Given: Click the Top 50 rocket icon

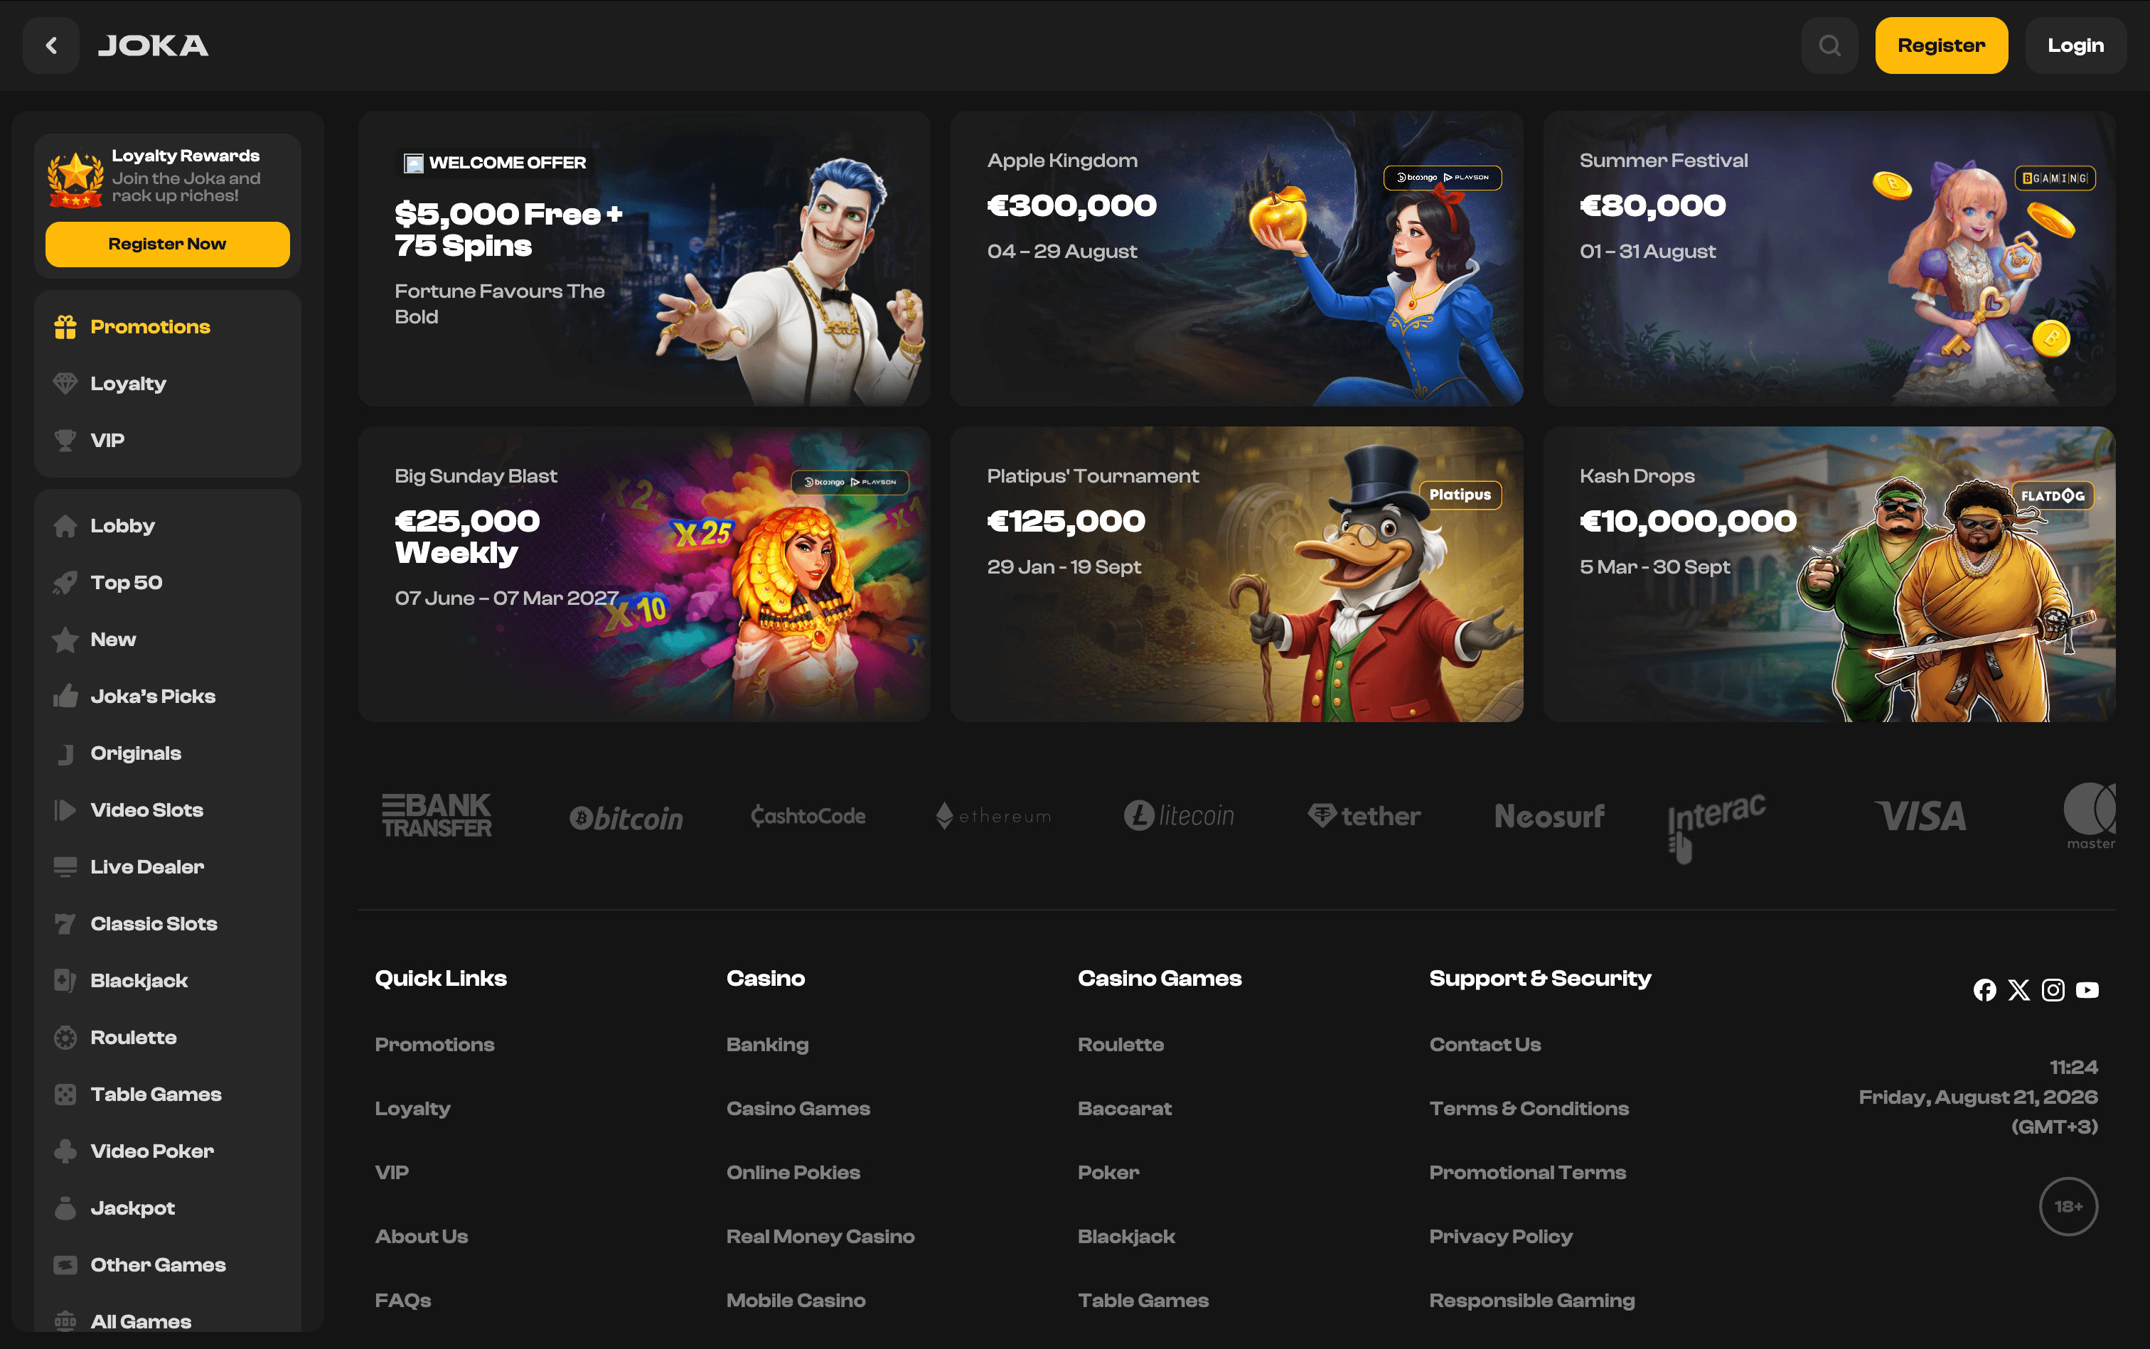Looking at the screenshot, I should (x=65, y=583).
